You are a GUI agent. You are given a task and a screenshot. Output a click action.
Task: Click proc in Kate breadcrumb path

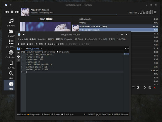click(x=23, y=52)
